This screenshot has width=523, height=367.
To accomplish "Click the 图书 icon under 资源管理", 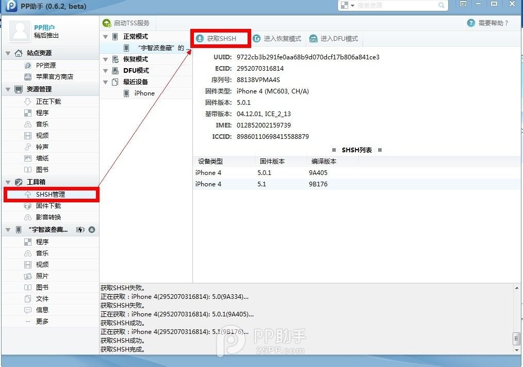I will pyautogui.click(x=28, y=170).
